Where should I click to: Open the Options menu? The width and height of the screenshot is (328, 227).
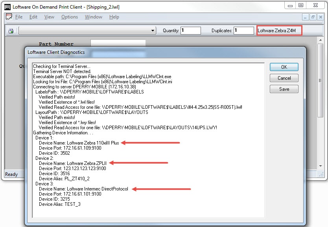70,17
